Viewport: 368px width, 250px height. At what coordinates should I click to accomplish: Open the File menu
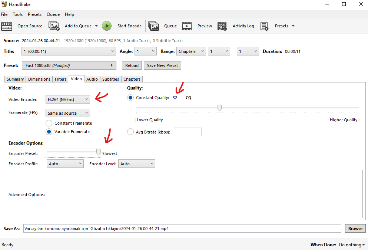point(4,14)
